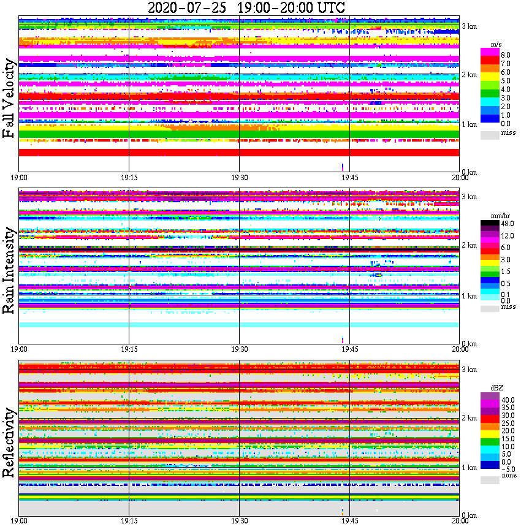Click the 2 km label beside Fall Velocity plot

pyautogui.click(x=469, y=75)
